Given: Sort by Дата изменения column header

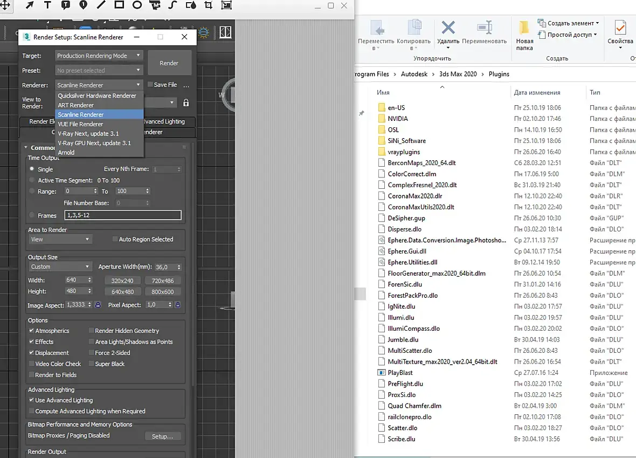Looking at the screenshot, I should click(537, 93).
